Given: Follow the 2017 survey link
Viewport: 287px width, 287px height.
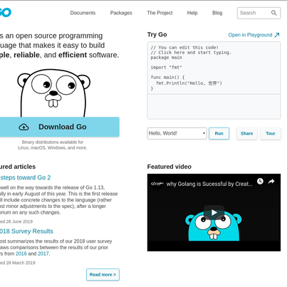Looking at the screenshot, I should click(x=43, y=254).
